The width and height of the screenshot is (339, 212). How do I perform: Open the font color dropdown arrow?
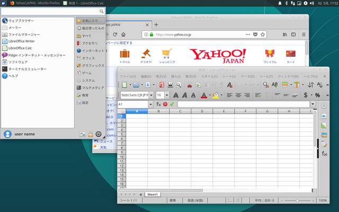(210, 95)
